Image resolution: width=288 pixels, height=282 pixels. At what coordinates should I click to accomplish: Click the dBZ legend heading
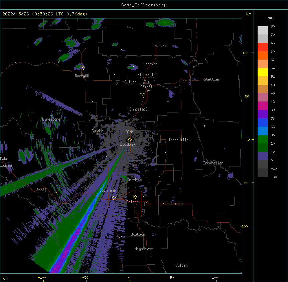click(x=271, y=18)
